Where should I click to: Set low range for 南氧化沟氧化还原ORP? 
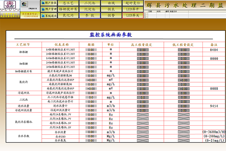[x=184, y=89]
